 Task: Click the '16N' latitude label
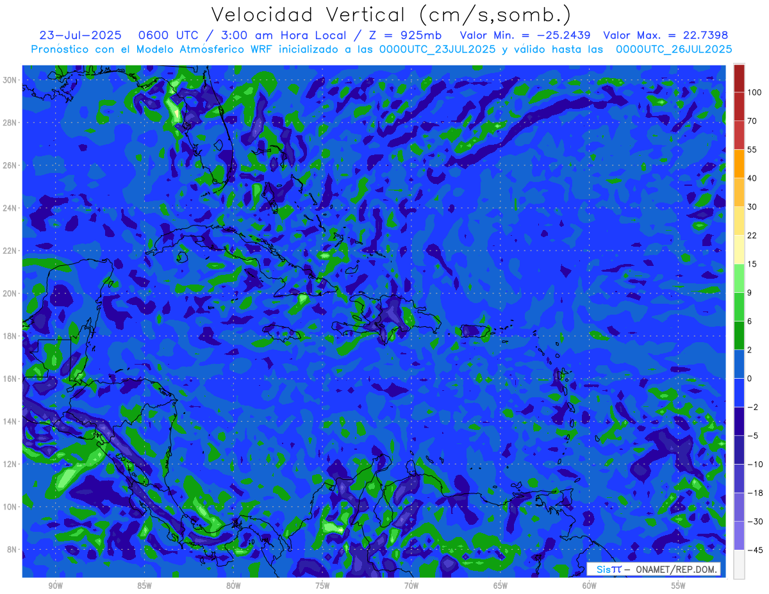tap(10, 379)
